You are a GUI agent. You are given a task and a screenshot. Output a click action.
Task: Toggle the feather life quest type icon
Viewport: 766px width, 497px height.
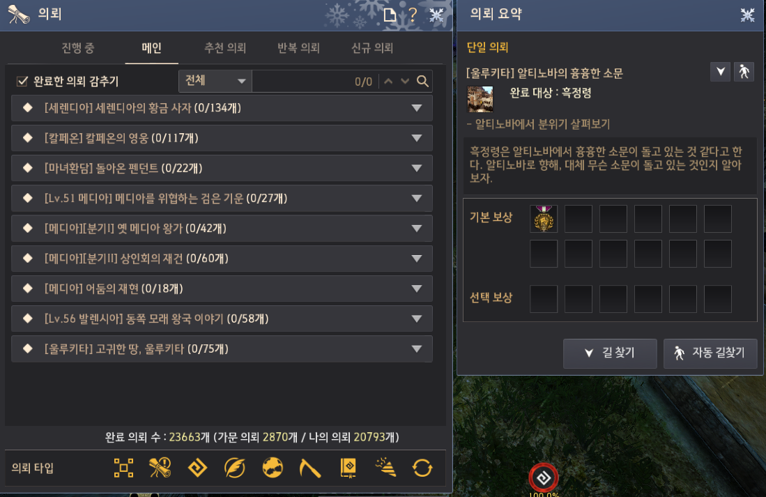pos(234,468)
